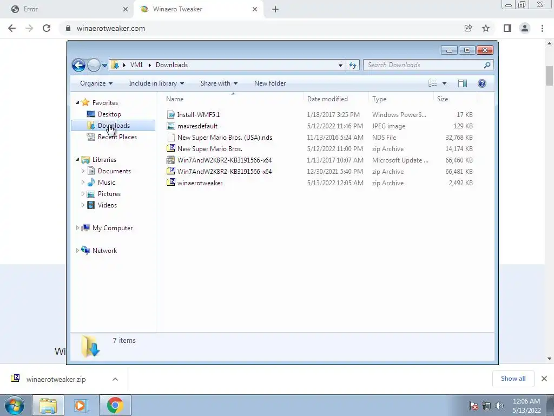The image size is (554, 416).
Task: Click Windows Explorer taskbar icon
Action: [48, 405]
